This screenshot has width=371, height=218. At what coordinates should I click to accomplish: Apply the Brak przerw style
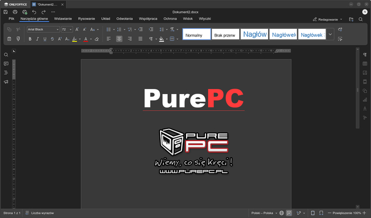click(x=225, y=34)
